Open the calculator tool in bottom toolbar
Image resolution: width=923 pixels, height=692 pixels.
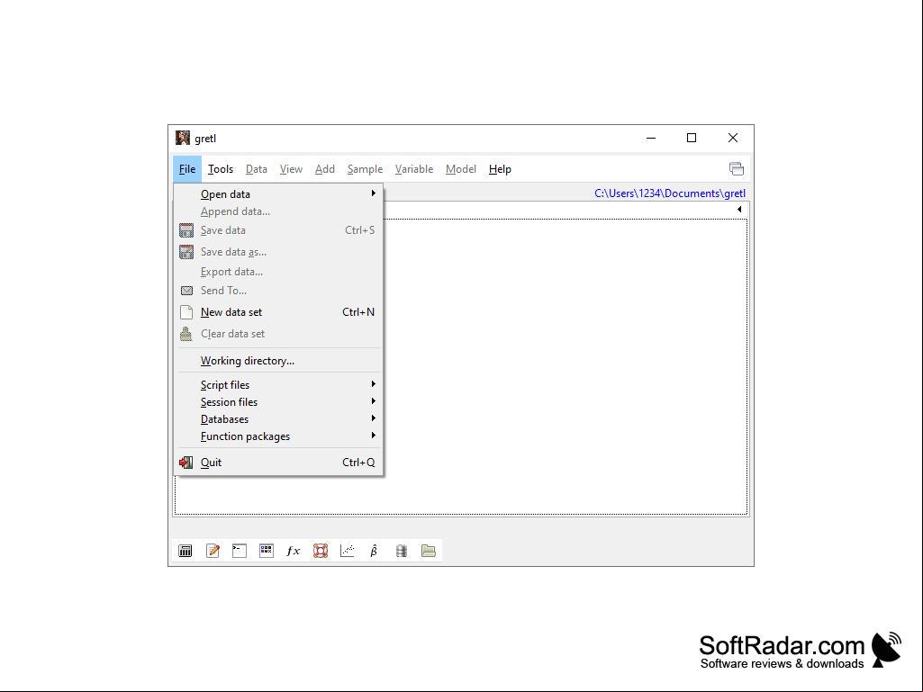[x=186, y=551]
